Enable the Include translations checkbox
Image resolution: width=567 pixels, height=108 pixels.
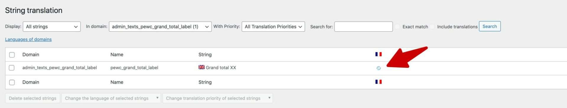pos(432,27)
